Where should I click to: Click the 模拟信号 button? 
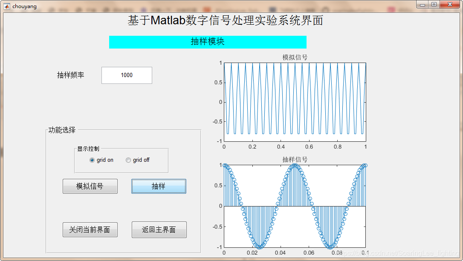click(90, 186)
